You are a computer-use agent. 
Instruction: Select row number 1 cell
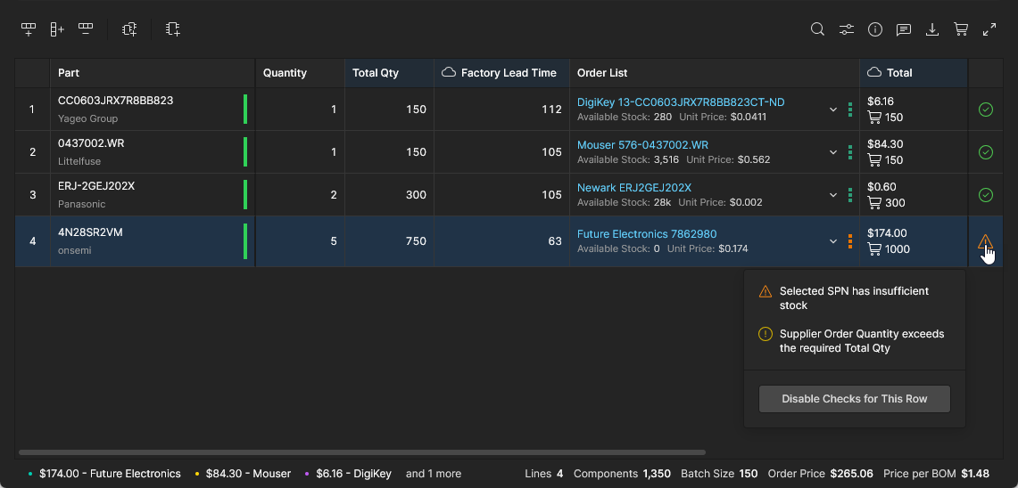tap(32, 110)
